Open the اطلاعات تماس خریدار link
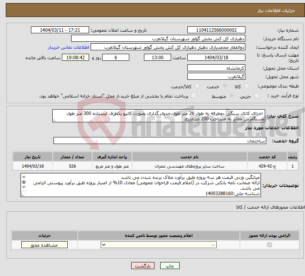Image resolution: width=305 pixels, height=276 pixels. click(x=69, y=47)
